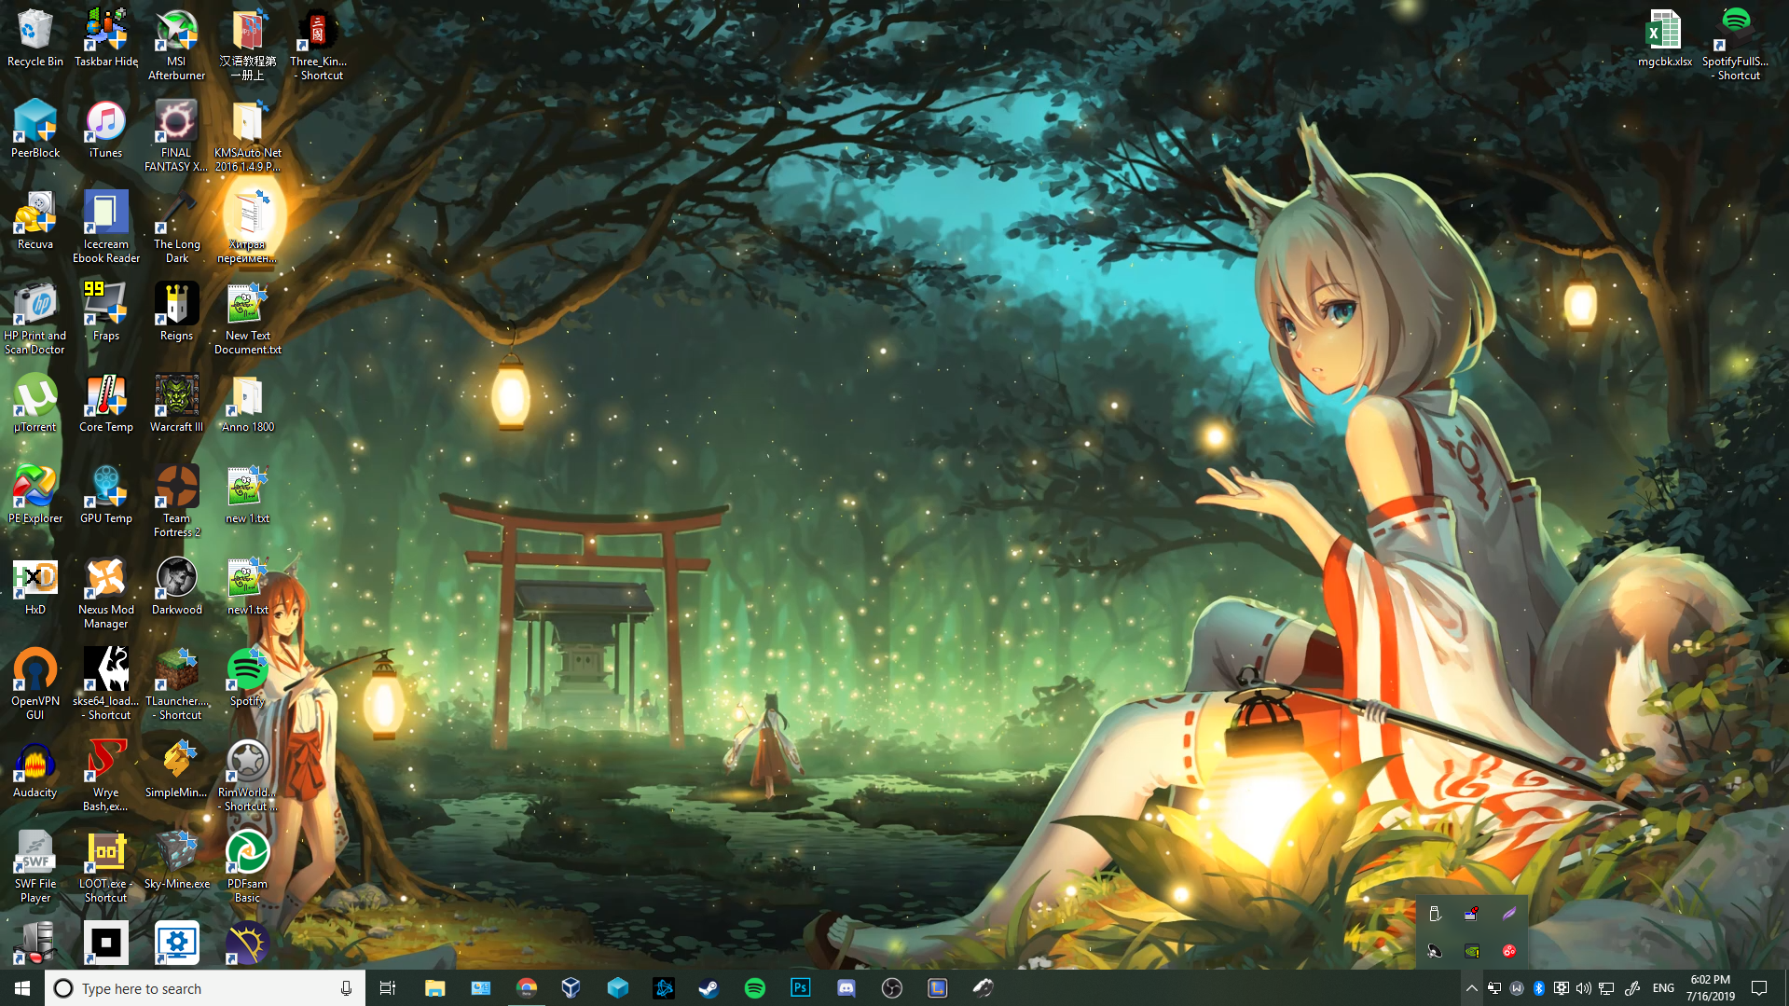Click the Darkwood game icon
1789x1006 pixels.
[x=176, y=586]
